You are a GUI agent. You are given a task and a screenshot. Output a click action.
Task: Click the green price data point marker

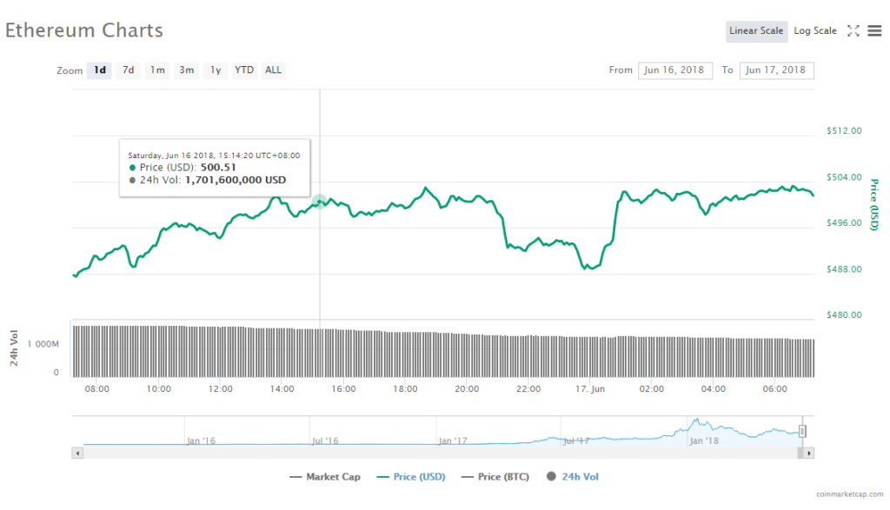(x=319, y=202)
